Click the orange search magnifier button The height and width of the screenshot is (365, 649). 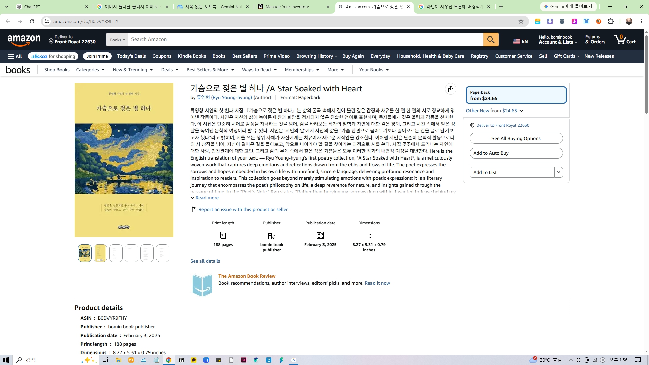491,40
